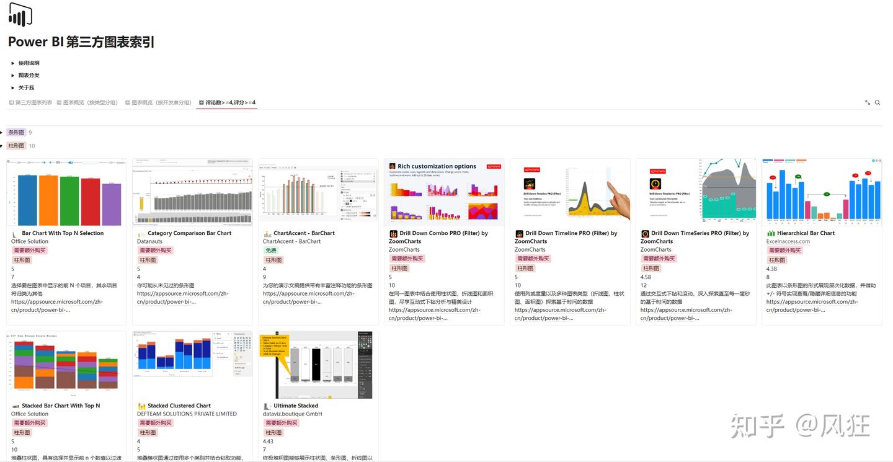Image resolution: width=893 pixels, height=462 pixels.
Task: Open the Hierarchical Bar Chart preview image
Action: click(822, 192)
